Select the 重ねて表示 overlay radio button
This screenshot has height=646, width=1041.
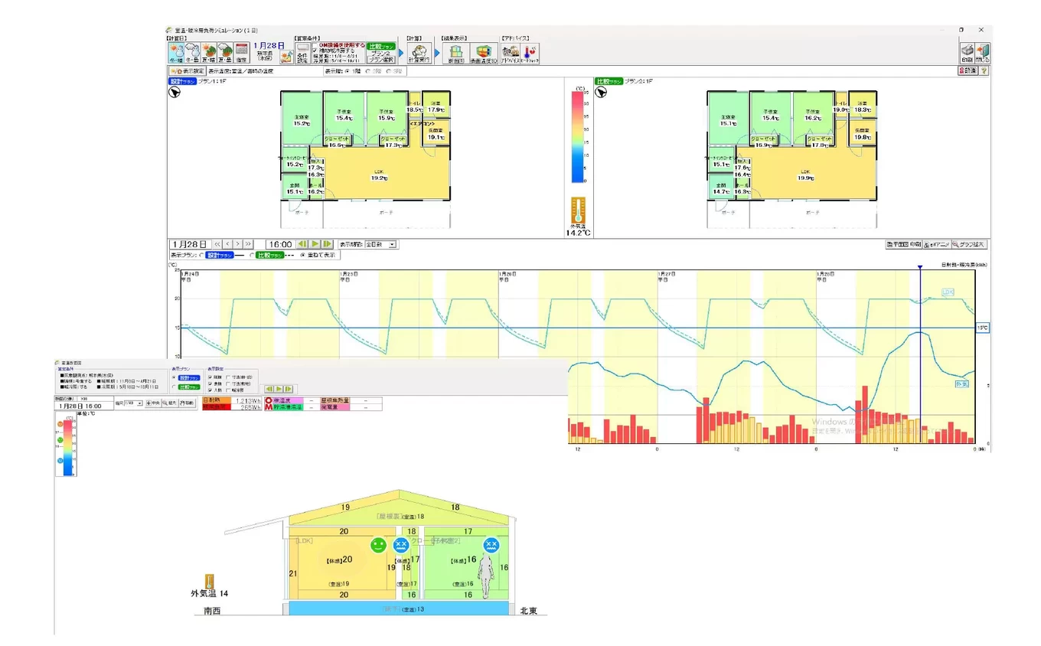tap(302, 255)
